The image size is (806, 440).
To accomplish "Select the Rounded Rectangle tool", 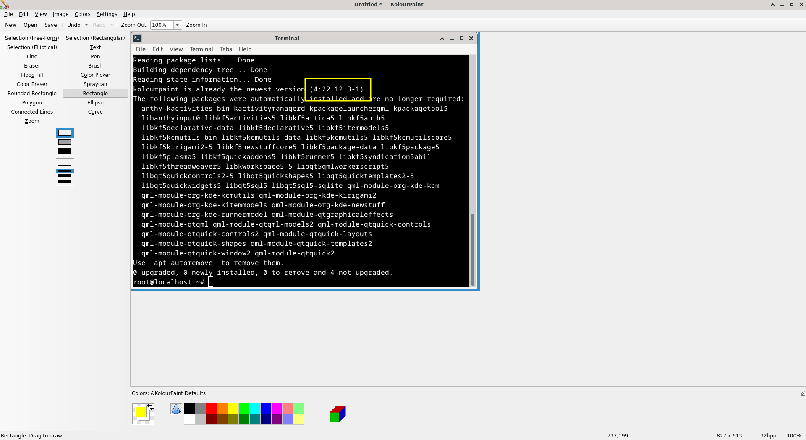I will point(32,94).
